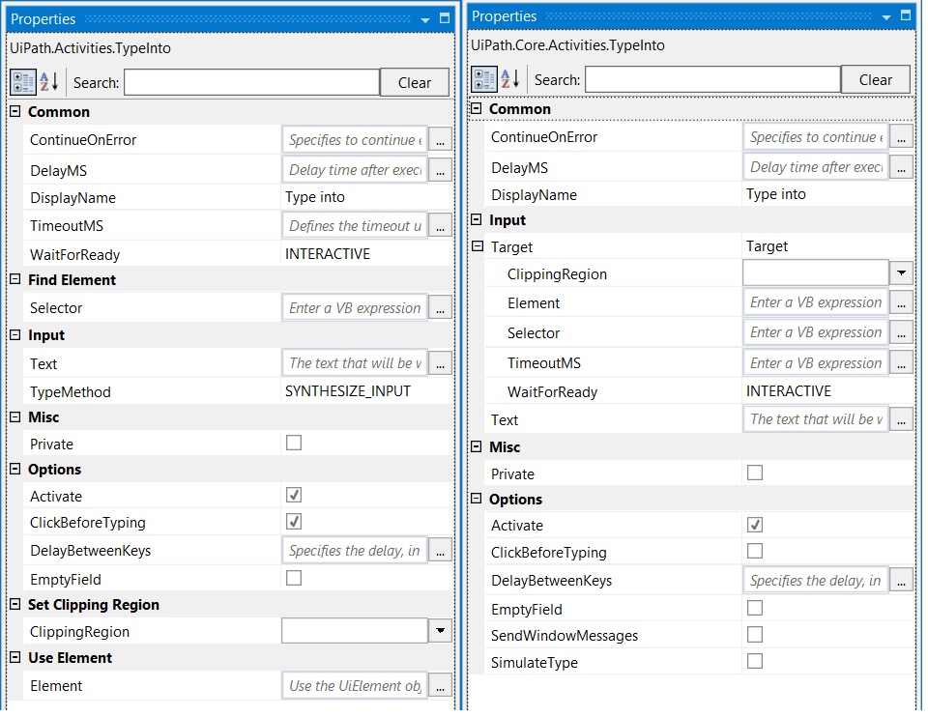This screenshot has height=717, width=928.
Task: Open ellipsis editor for DelayMS in left panel
Action: 441,170
